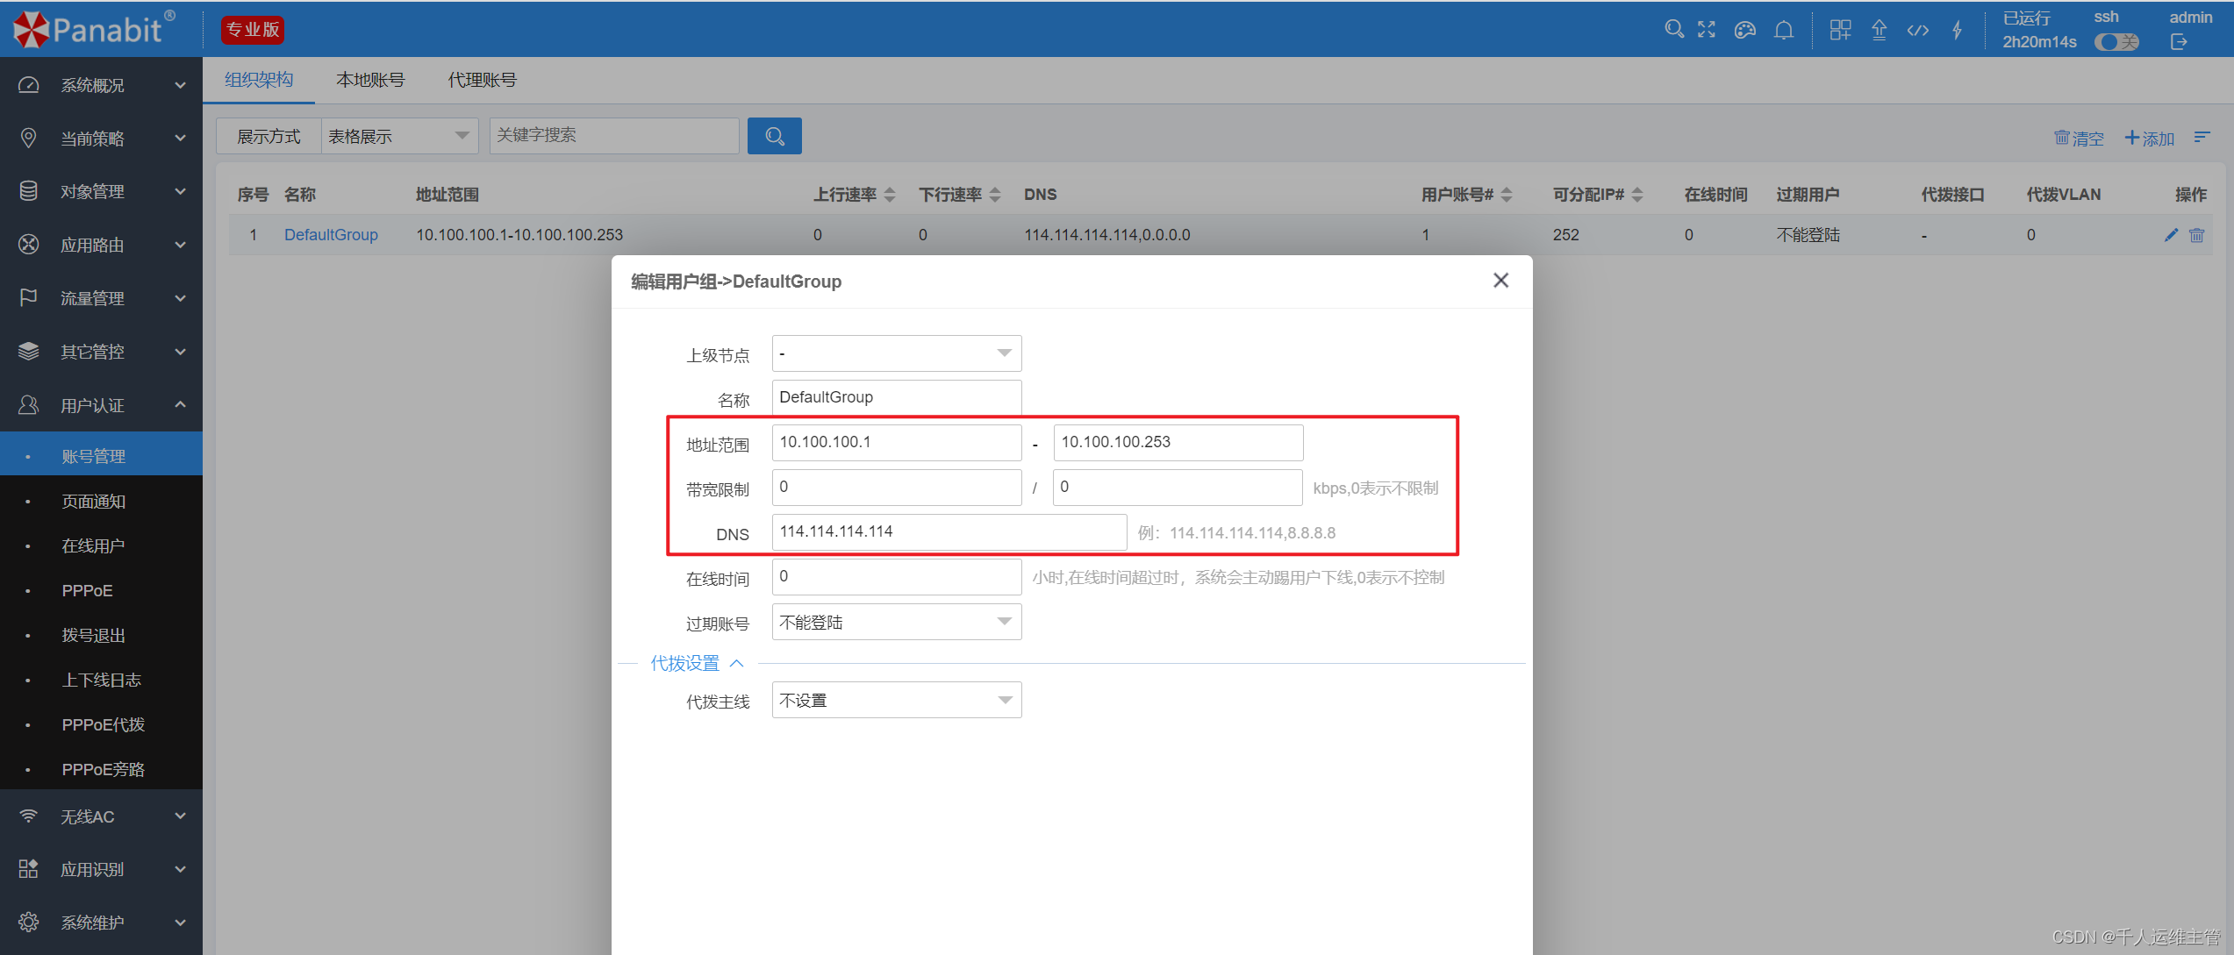Click the uptime 2h20m14s text
Image resolution: width=2234 pixels, height=955 pixels.
click(x=2039, y=42)
